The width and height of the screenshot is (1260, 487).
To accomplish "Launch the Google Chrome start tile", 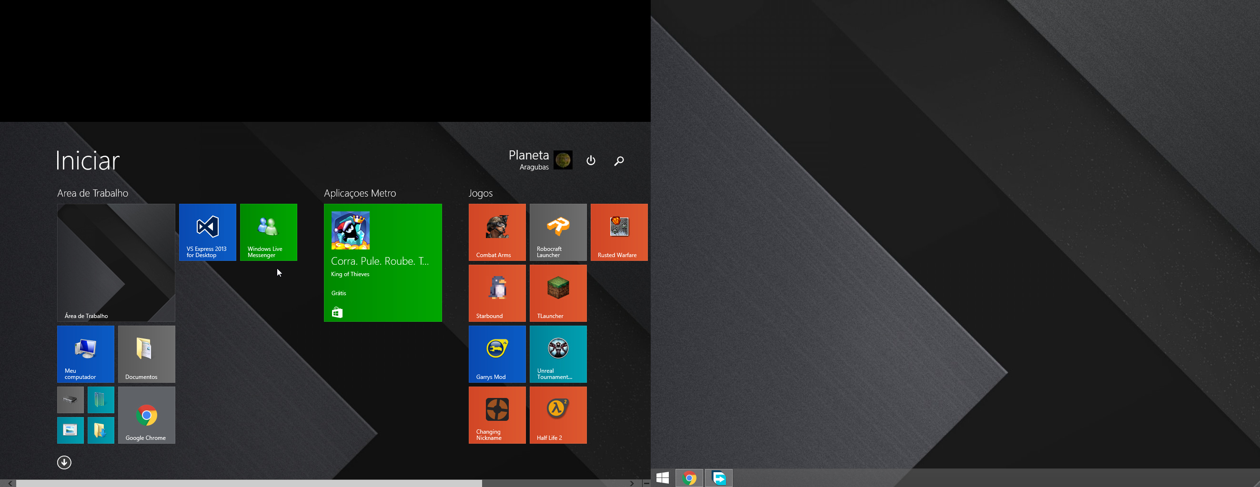I will point(146,415).
